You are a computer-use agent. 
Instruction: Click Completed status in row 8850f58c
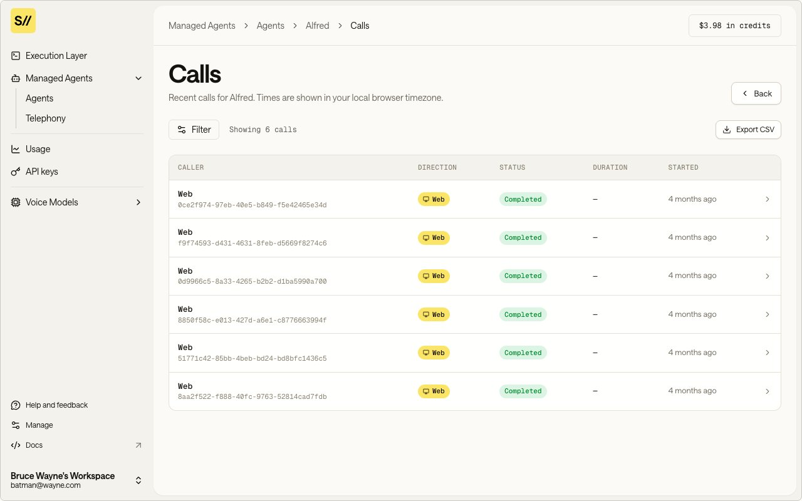coord(523,314)
